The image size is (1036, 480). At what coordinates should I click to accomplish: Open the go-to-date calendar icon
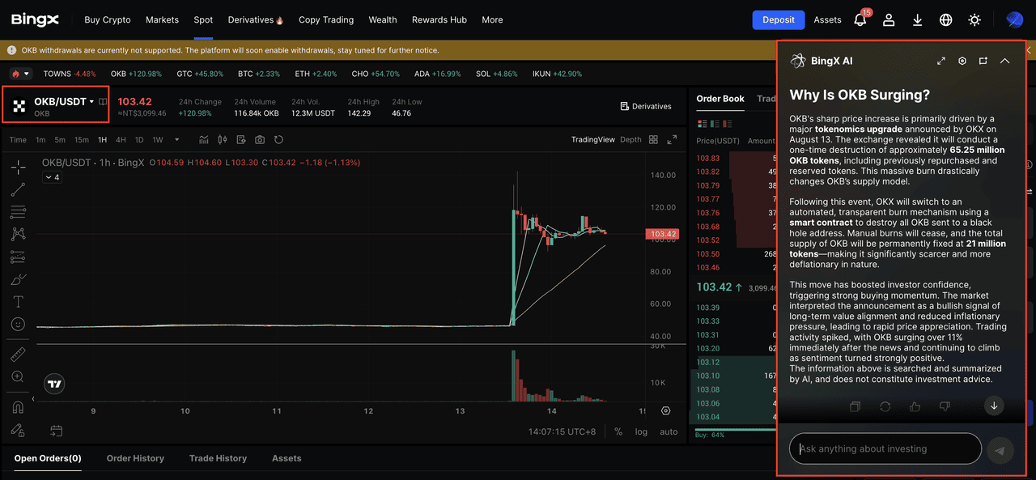coord(56,431)
